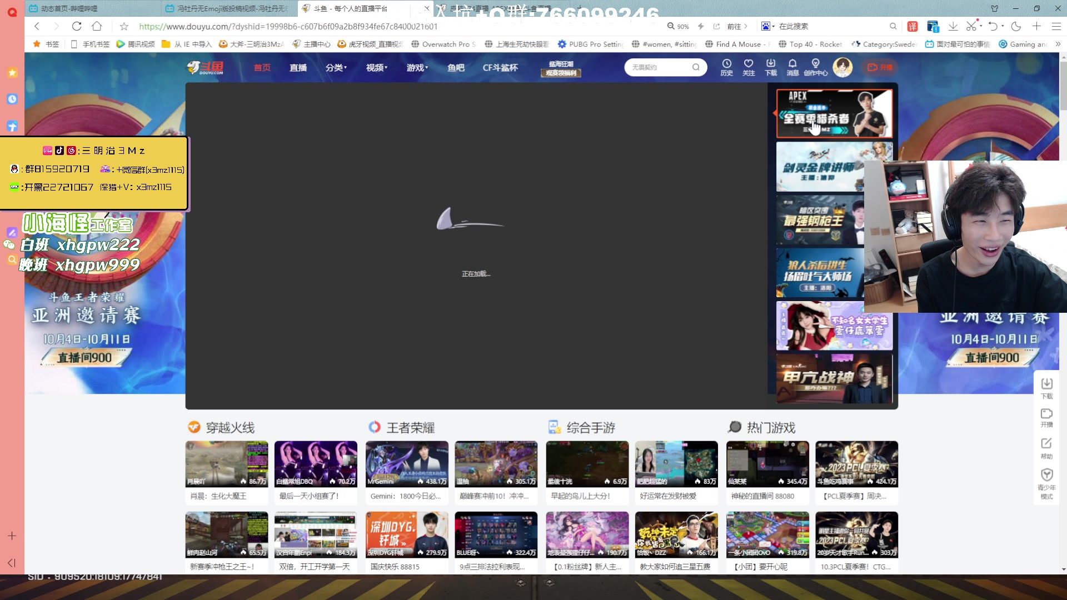This screenshot has width=1067, height=600.
Task: Click the scissors screenshot tool icon
Action: [x=971, y=26]
